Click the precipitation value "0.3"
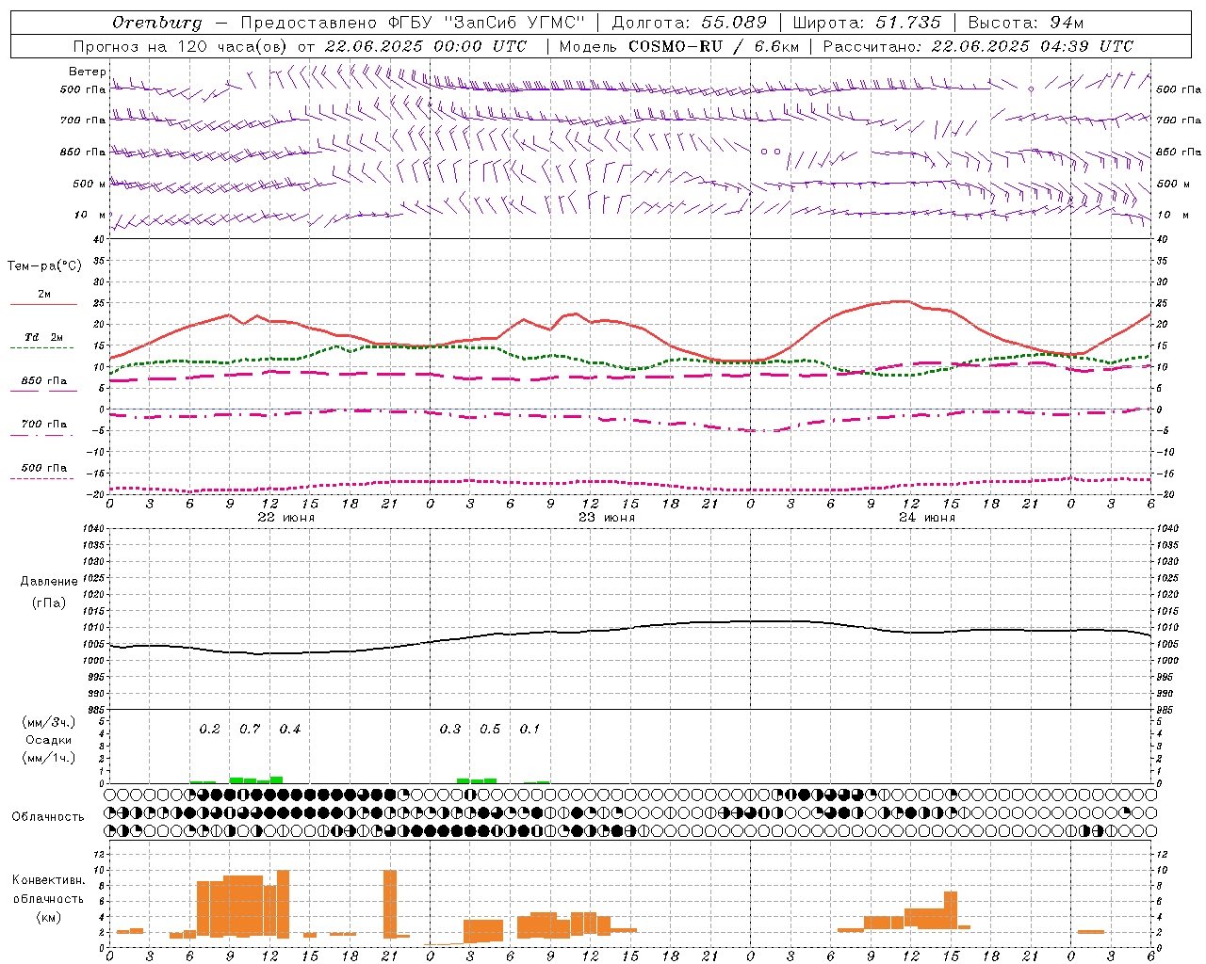The image size is (1206, 964). pos(450,730)
